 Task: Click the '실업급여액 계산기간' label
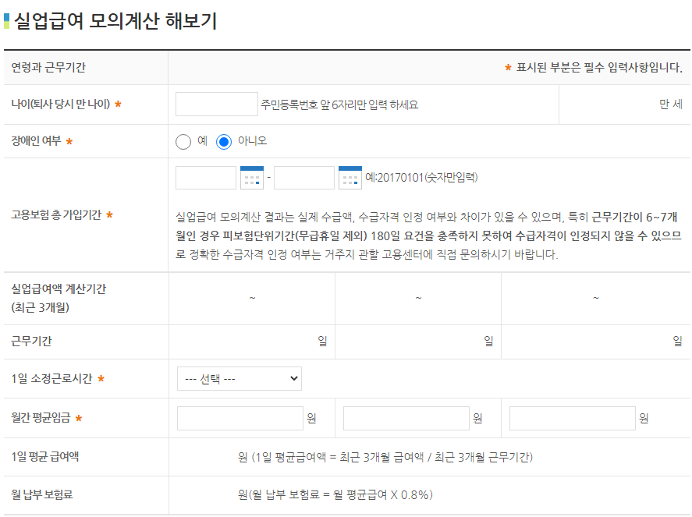[59, 289]
